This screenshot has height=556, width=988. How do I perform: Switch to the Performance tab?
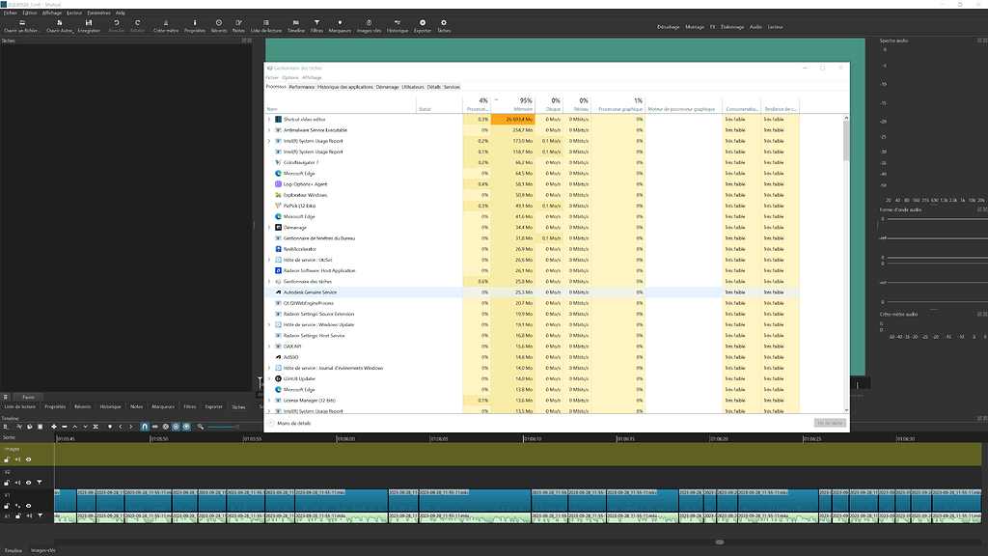pos(302,86)
